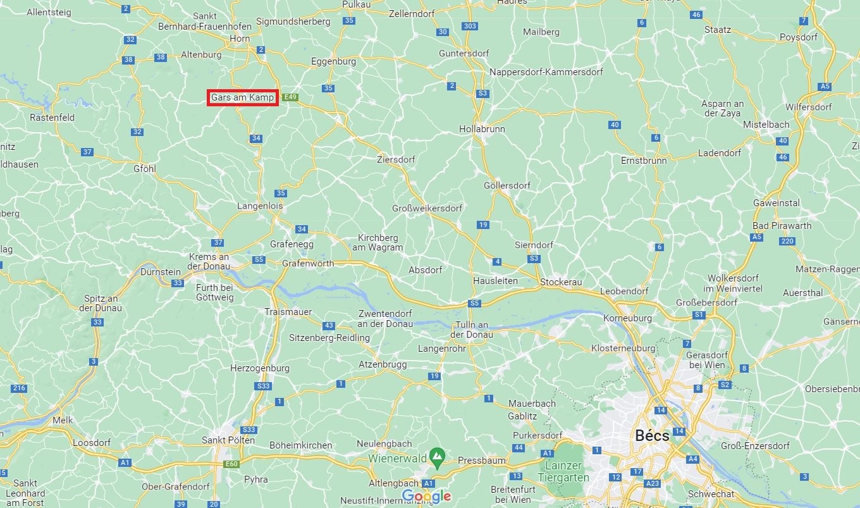Click the E49 green route shield
860x508 pixels.
point(290,97)
